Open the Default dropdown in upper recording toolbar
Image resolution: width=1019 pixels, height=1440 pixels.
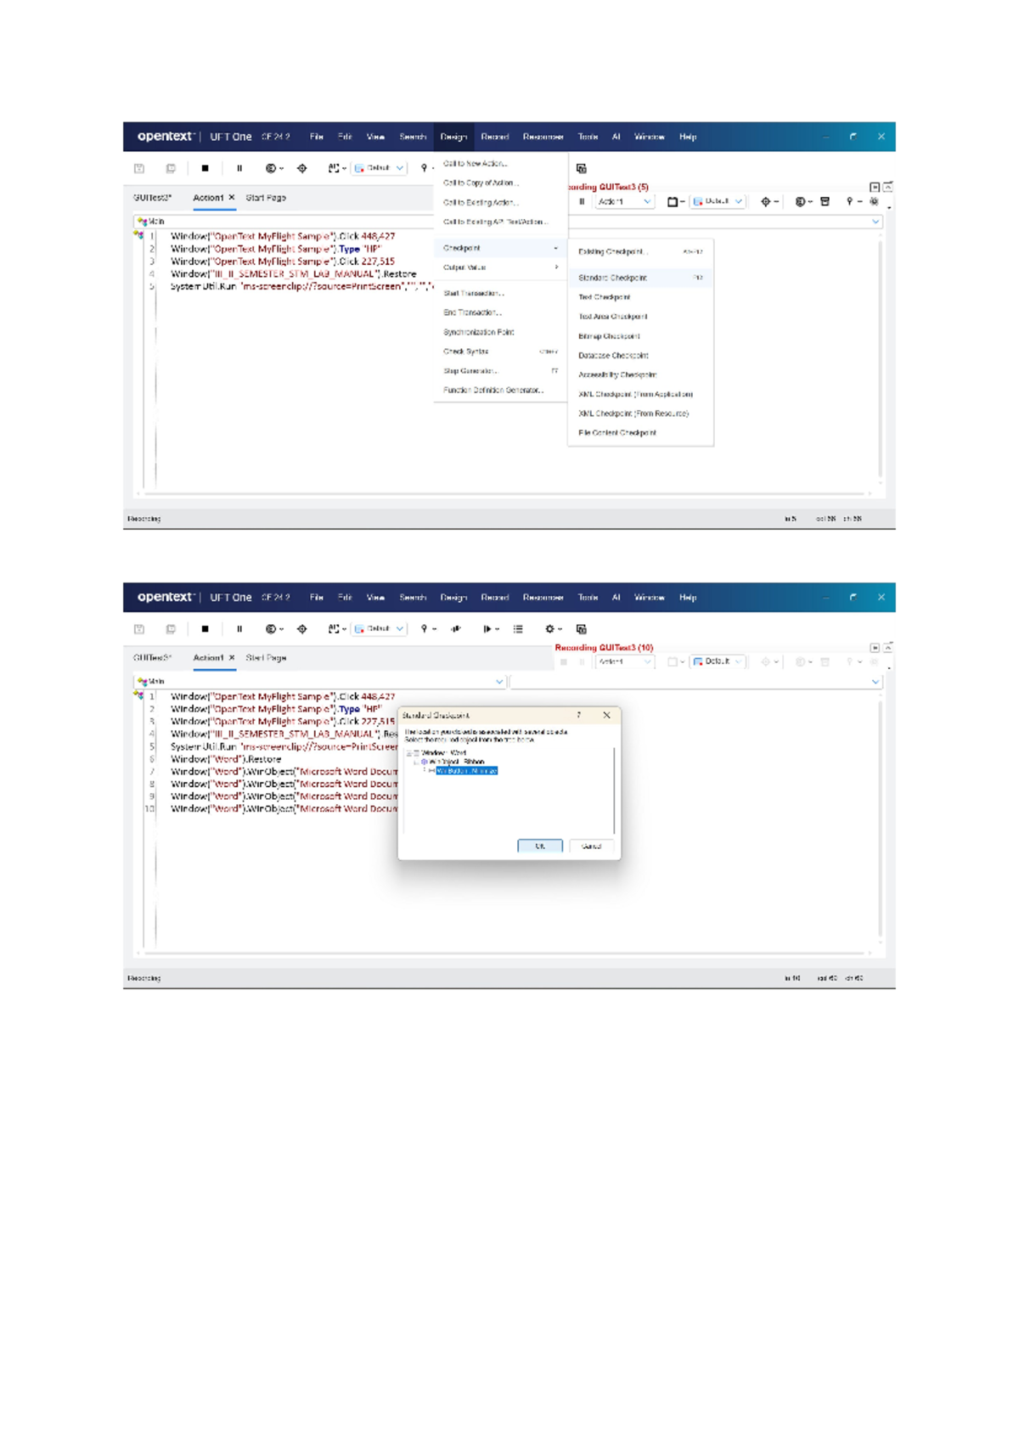pos(718,202)
